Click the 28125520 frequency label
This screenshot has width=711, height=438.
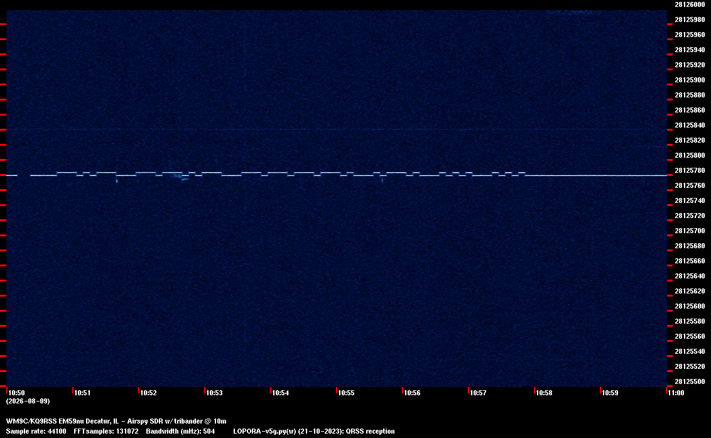click(x=690, y=366)
